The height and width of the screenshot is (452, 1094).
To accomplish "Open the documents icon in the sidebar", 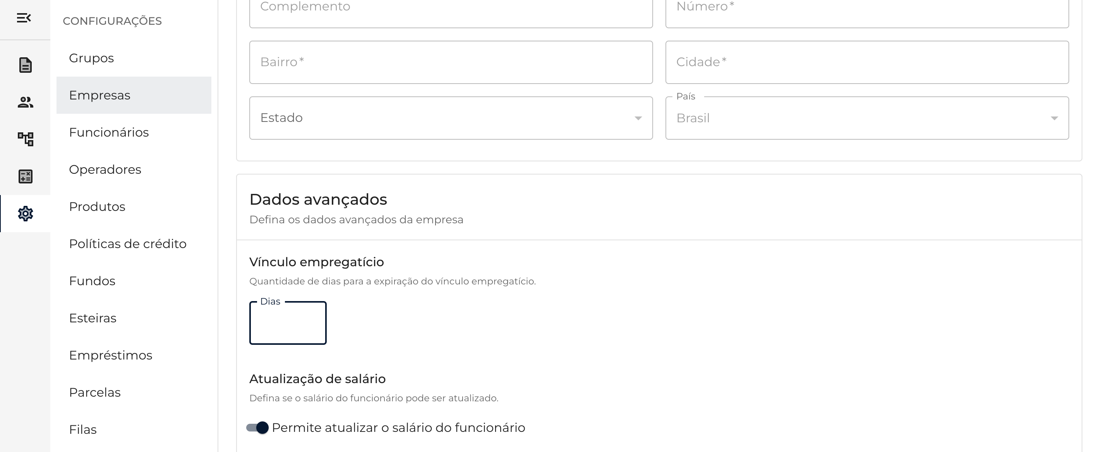I will point(26,65).
